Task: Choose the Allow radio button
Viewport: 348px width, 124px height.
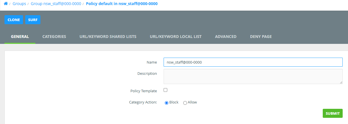Action: tap(185, 103)
